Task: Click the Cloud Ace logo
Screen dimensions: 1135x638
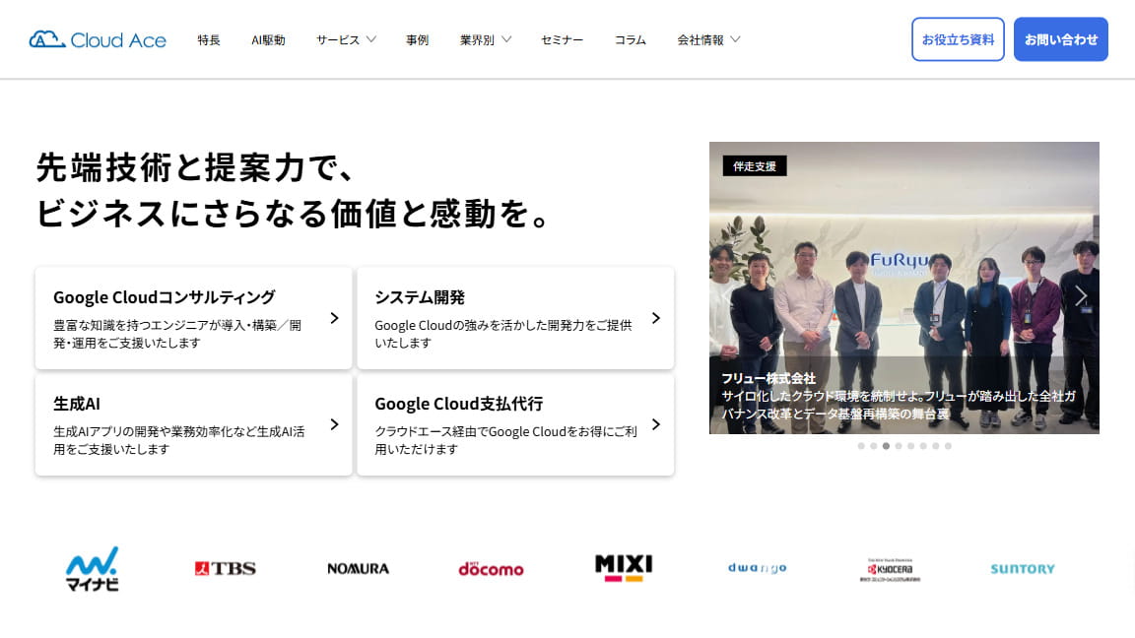Action: 98,39
